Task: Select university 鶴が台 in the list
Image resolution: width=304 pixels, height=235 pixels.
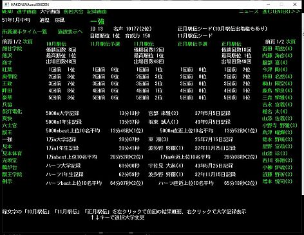Action: (x=10, y=168)
